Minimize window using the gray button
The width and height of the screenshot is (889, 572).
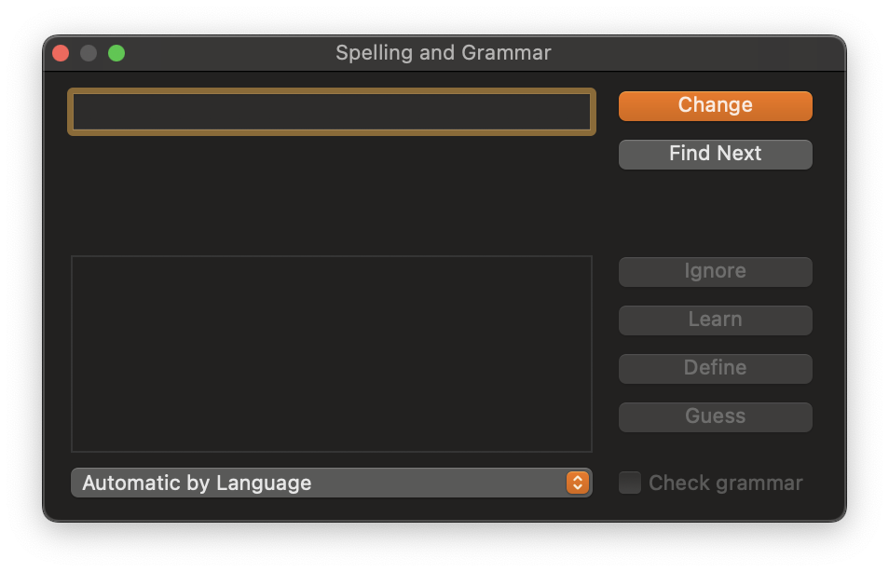click(89, 53)
